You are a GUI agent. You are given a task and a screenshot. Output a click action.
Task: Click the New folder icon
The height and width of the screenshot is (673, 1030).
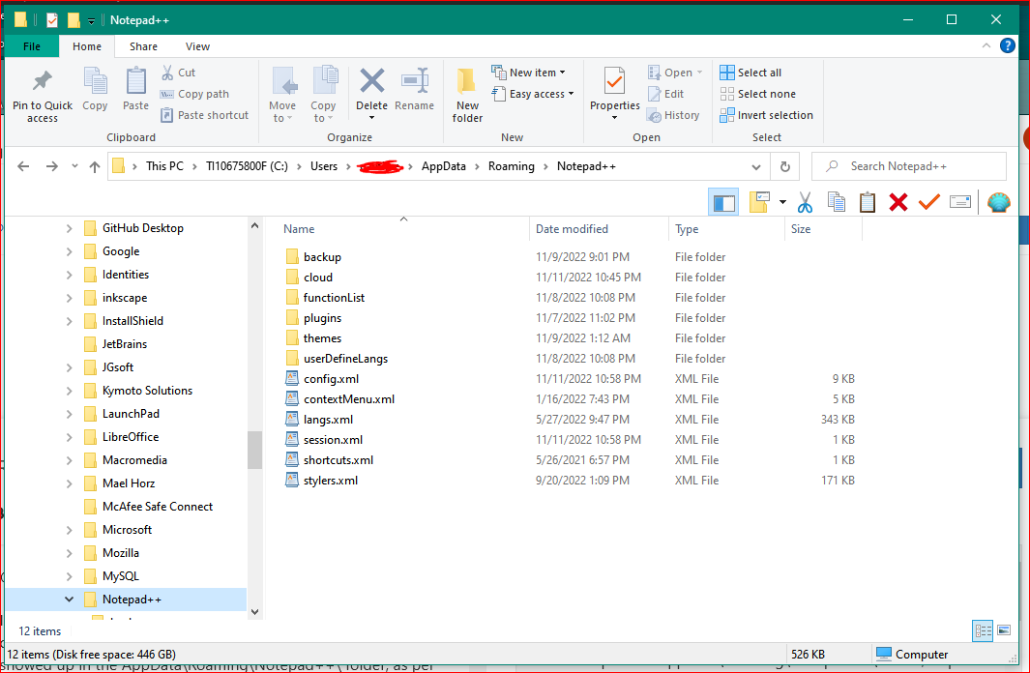pos(466,81)
